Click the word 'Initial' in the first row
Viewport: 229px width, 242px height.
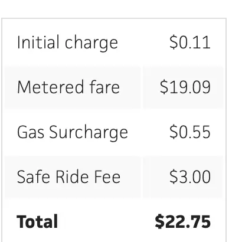38,42
